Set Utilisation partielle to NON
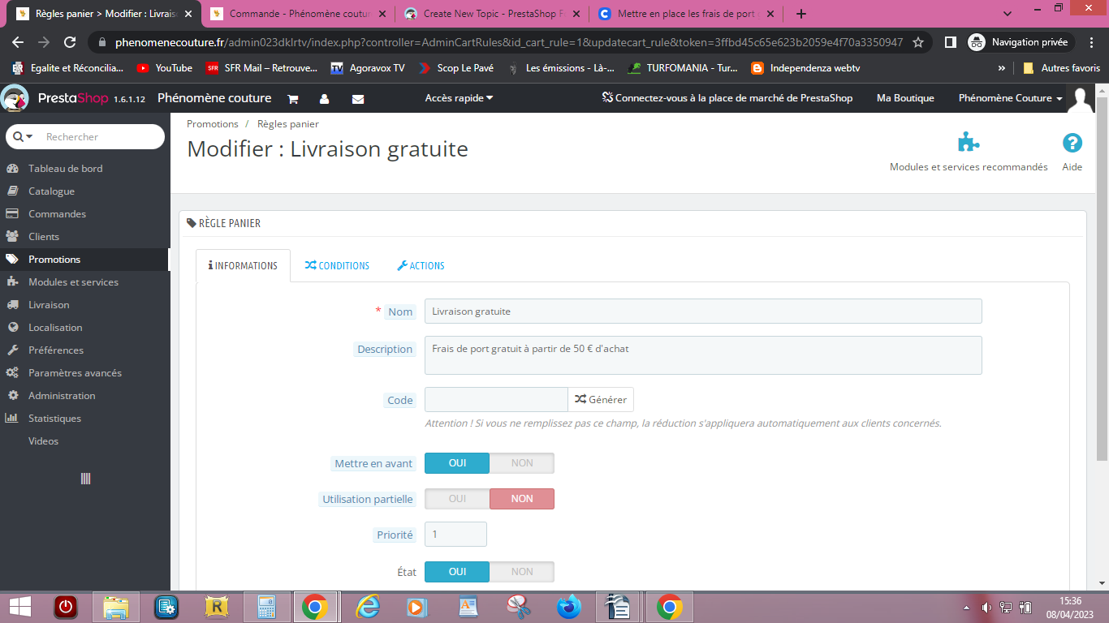This screenshot has width=1109, height=623. tap(522, 499)
